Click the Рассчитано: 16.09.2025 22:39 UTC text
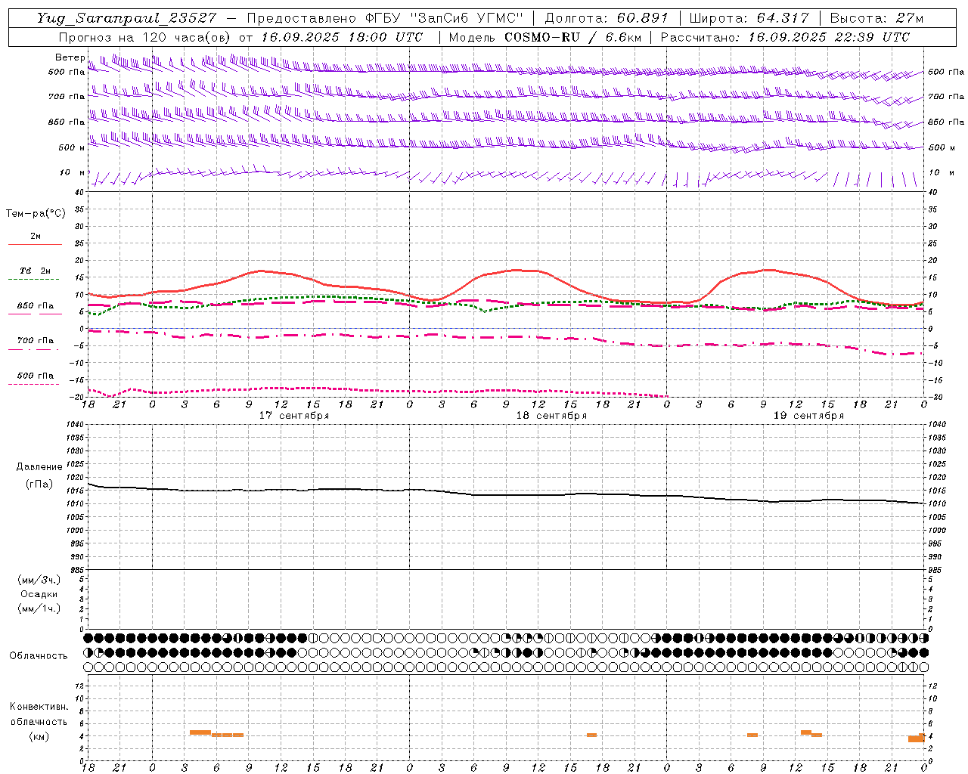Viewport: 968px width, 774px height. pyautogui.click(x=785, y=37)
